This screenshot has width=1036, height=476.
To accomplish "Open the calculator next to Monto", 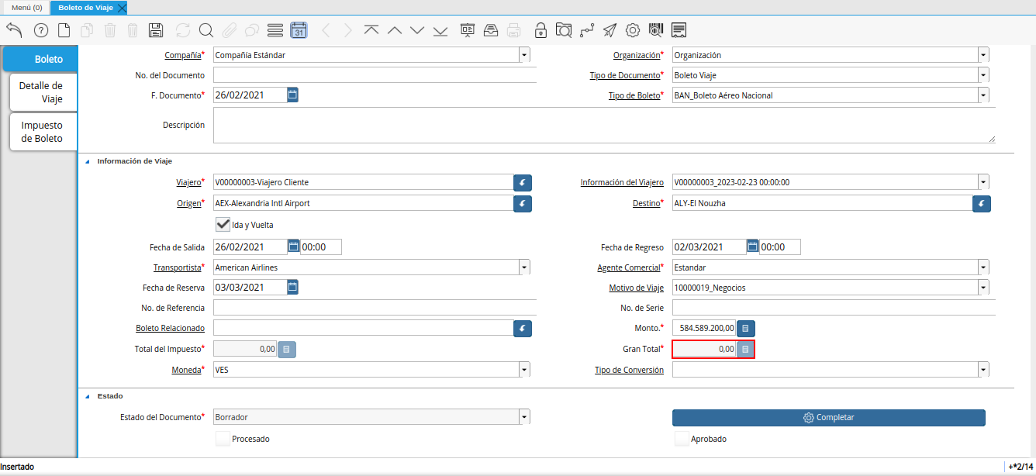I will (745, 329).
